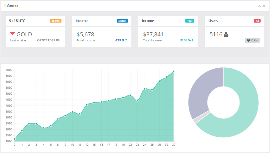Screen dimensions: 270x153
Task: Click the heart icon in 12314 badge
Action: point(248,40)
